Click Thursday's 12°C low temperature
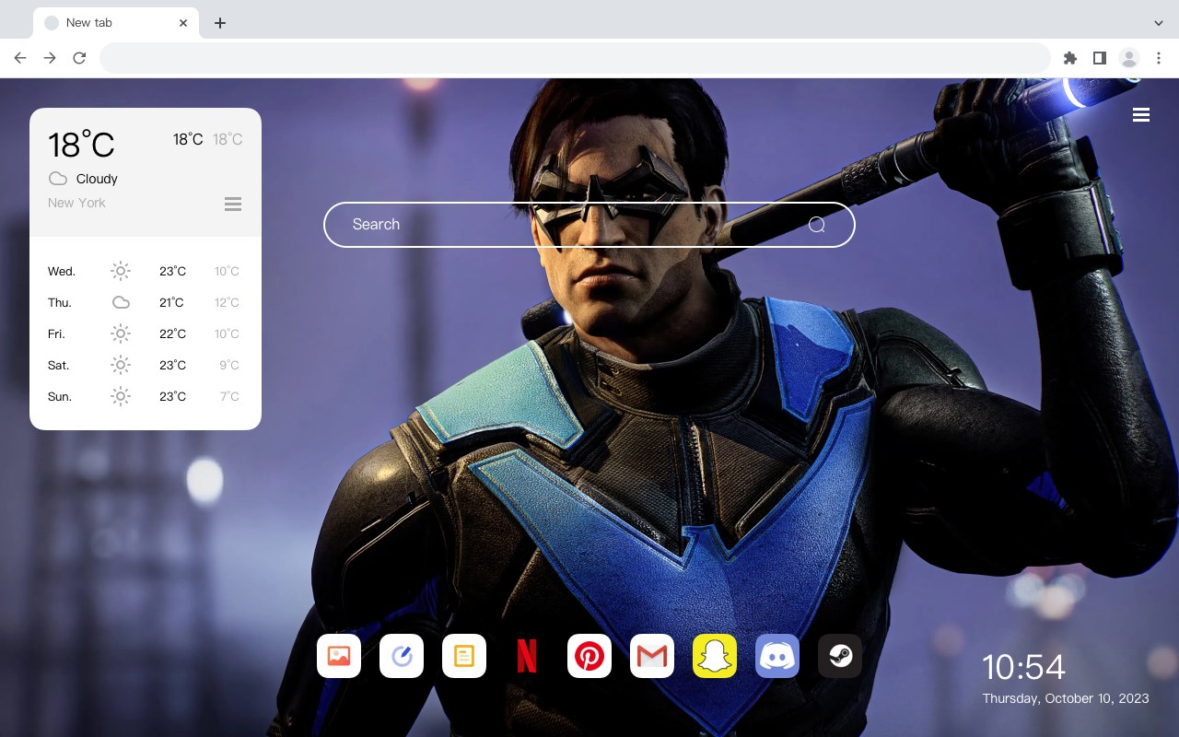Image resolution: width=1179 pixels, height=737 pixels. tap(227, 303)
